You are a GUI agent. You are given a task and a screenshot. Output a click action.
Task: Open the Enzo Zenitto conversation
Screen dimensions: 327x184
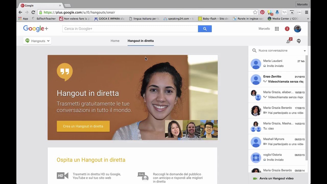point(277,79)
